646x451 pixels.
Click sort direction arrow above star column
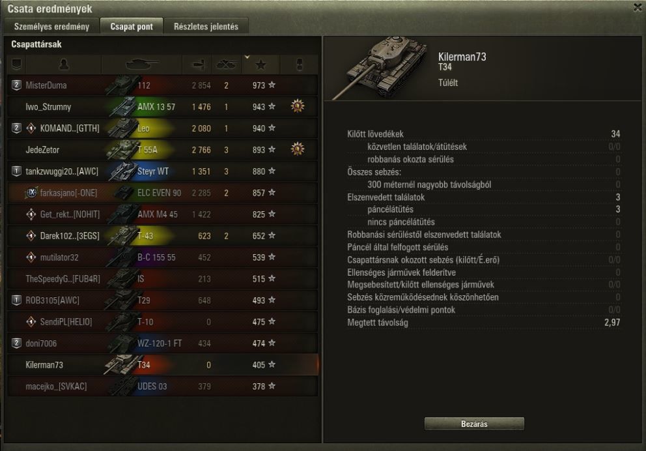pyautogui.click(x=247, y=57)
